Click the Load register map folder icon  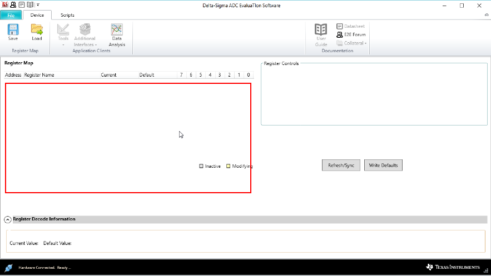(37, 29)
